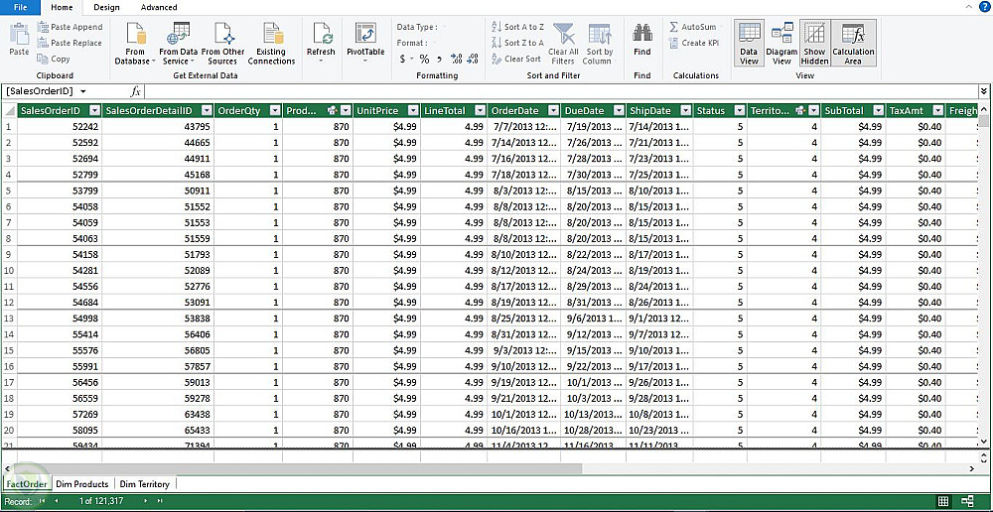Switch to Dim Products table tab
993x512 pixels.
click(x=82, y=484)
